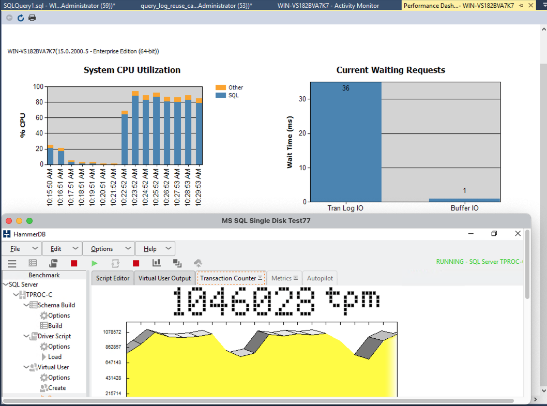The image size is (547, 406).
Task: Click the Autopilot loop icon in the toolbar
Action: [115, 263]
